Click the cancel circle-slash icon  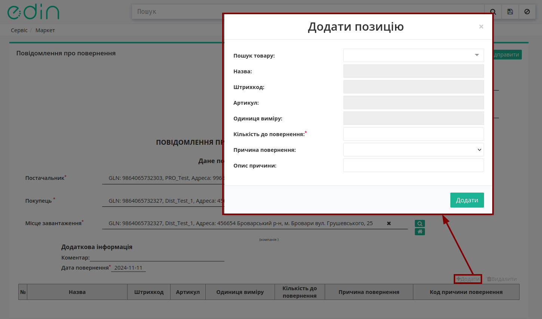click(527, 12)
